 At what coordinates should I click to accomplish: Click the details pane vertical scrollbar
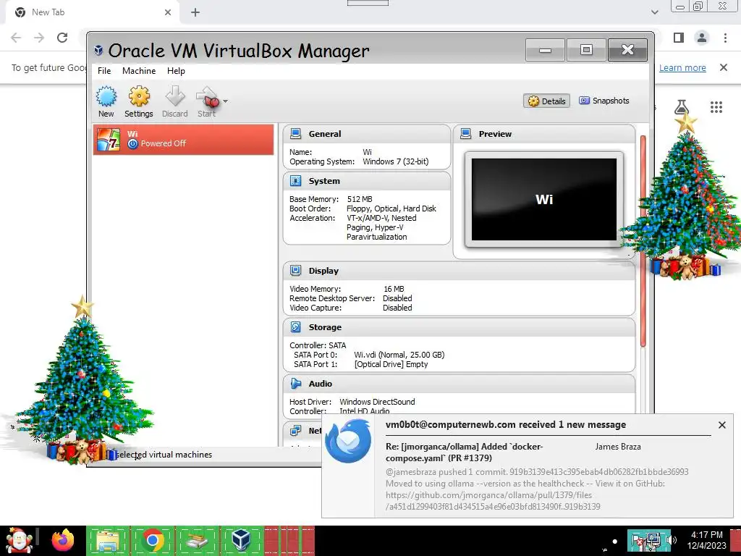[x=643, y=241]
